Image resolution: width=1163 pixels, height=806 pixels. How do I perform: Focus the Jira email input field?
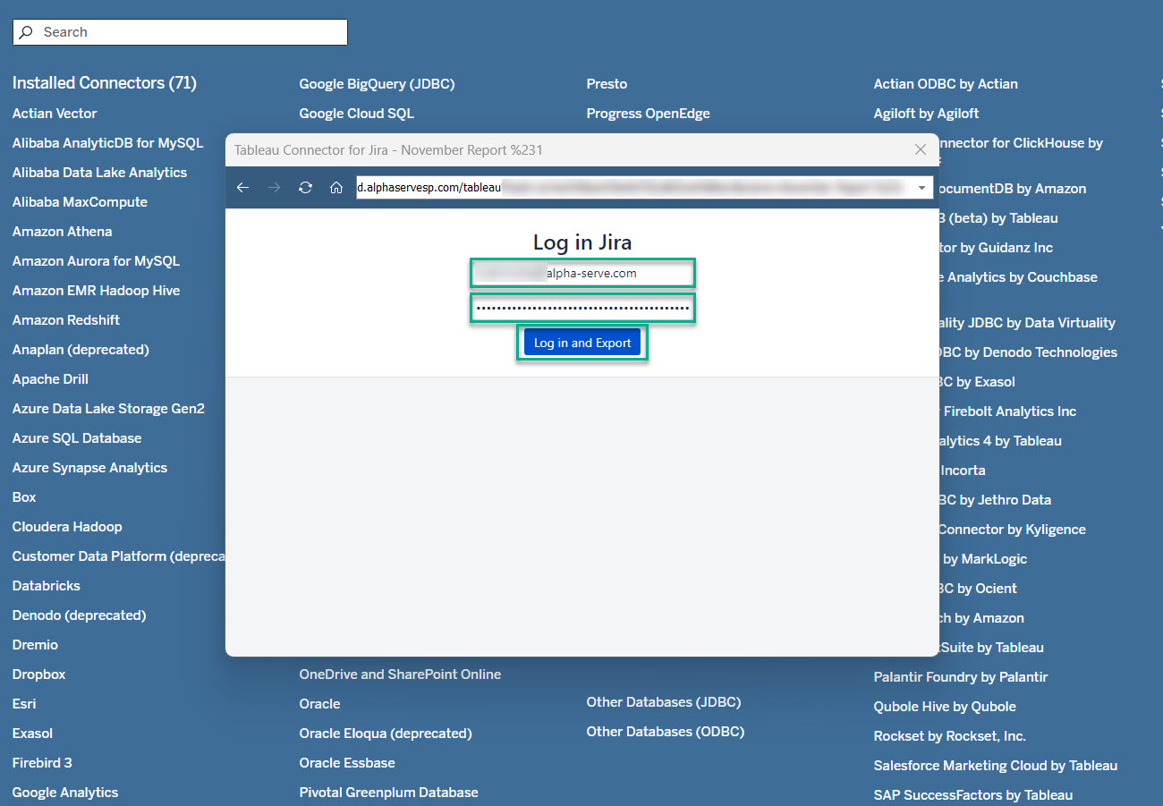(582, 273)
